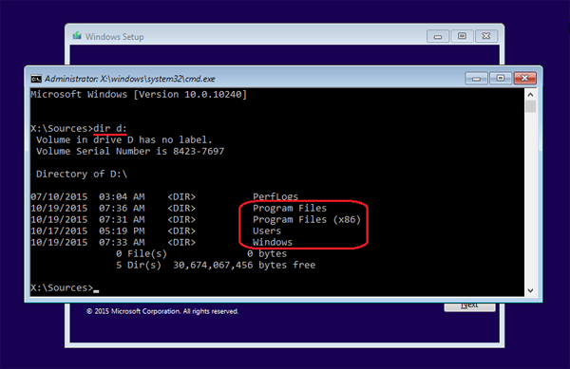Maximize the Windows Setup window

tap(462, 36)
